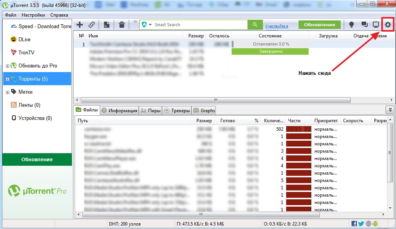The height and width of the screenshot is (229, 396).
Task: Add torrent with the plus icon
Action: (80, 25)
